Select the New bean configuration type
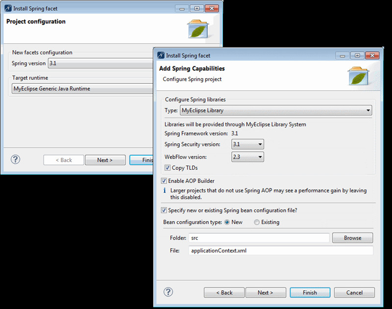Image resolution: width=392 pixels, height=309 pixels. click(227, 222)
